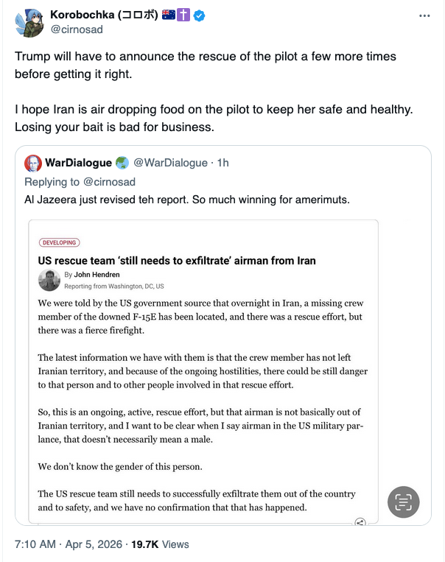The height and width of the screenshot is (562, 445).
Task: Open the 7:10 AM Apr 5, 2026 timestamp
Action: point(69,544)
